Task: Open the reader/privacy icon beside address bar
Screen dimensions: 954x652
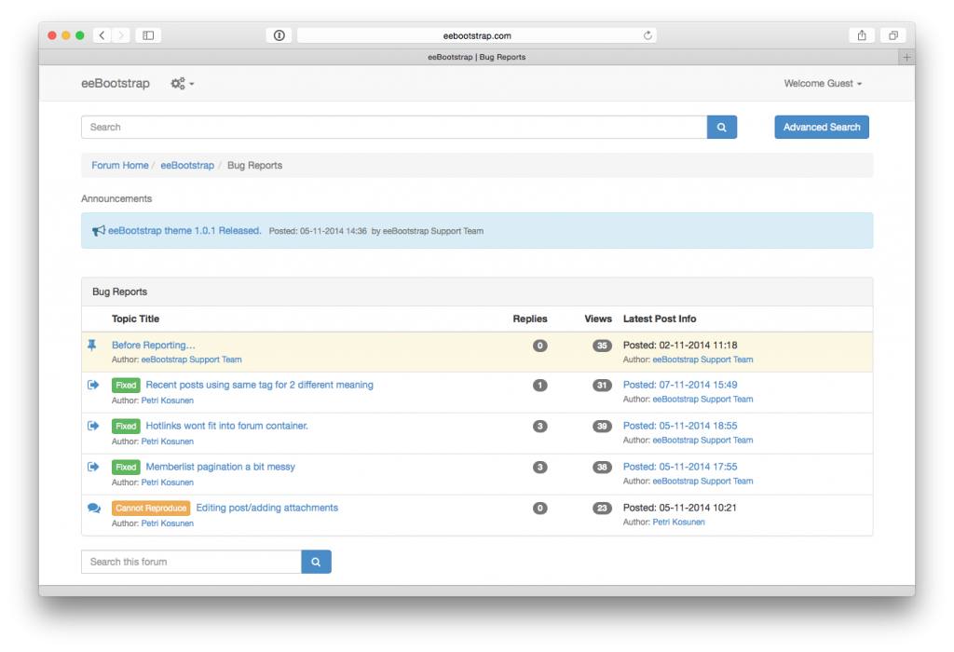Action: click(x=279, y=35)
